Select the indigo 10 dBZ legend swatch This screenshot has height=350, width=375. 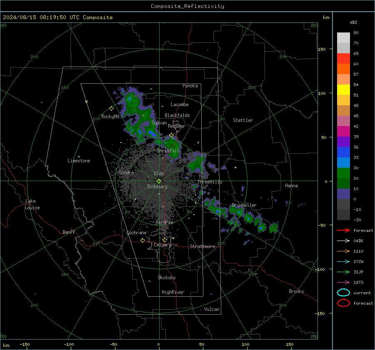(343, 194)
